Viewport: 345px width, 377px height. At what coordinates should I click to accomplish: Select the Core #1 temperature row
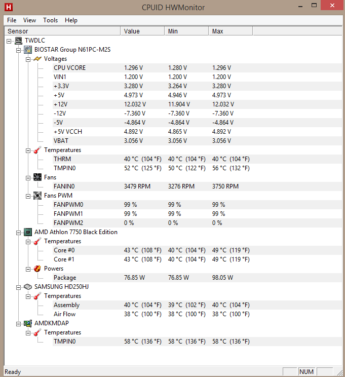[x=197, y=259]
